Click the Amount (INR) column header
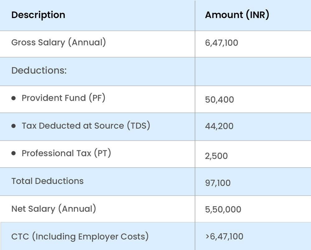This screenshot has width=311, height=250. pyautogui.click(x=237, y=15)
